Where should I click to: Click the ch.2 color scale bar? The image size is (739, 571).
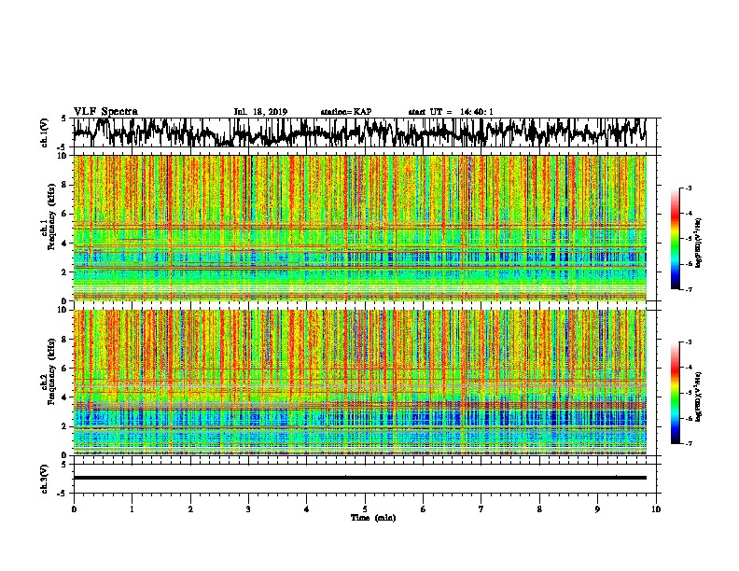(x=675, y=393)
